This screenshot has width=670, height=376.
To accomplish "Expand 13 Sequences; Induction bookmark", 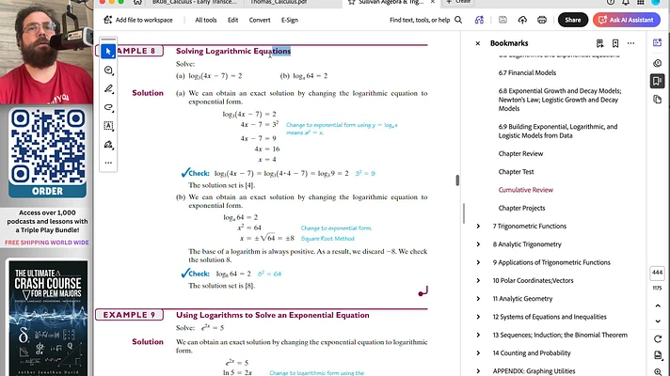I will click(x=478, y=335).
